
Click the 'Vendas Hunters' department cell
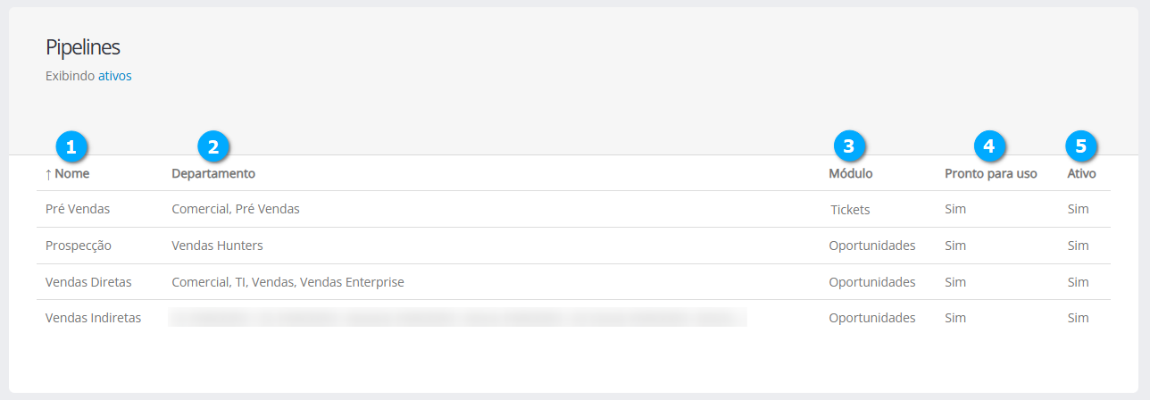(217, 246)
